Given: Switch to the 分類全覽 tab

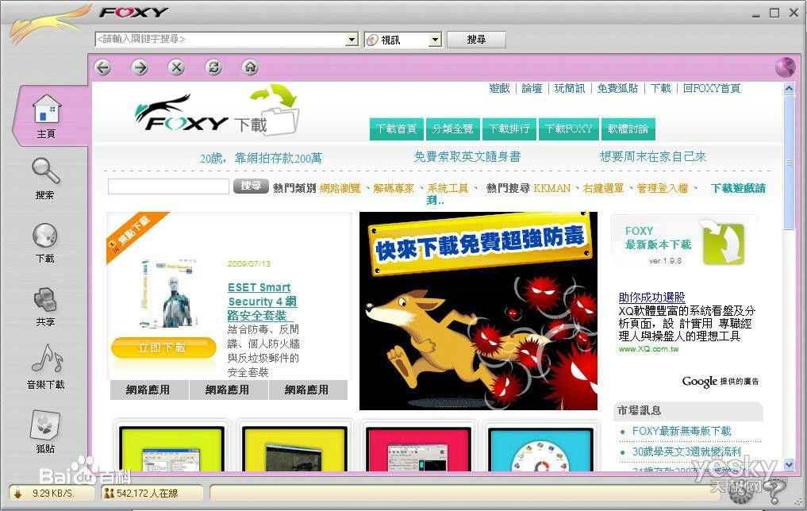Looking at the screenshot, I should click(x=452, y=129).
